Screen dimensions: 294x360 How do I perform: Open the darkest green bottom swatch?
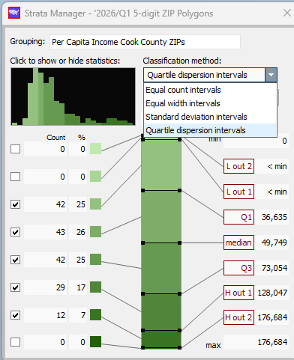(95, 342)
